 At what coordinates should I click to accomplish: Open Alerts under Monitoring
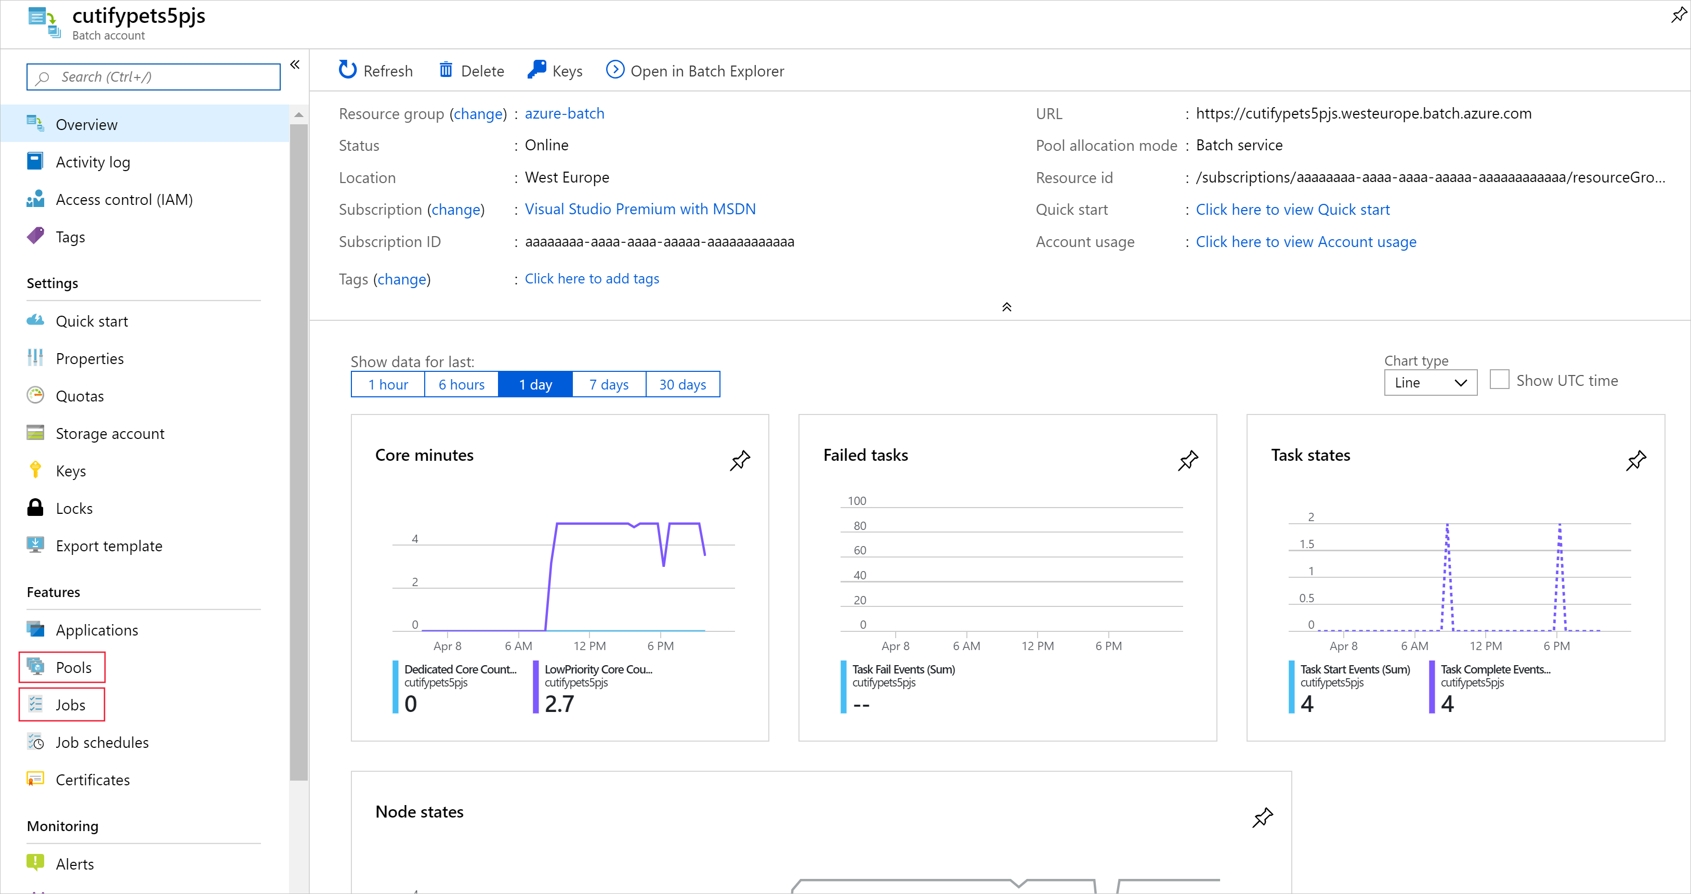74,863
